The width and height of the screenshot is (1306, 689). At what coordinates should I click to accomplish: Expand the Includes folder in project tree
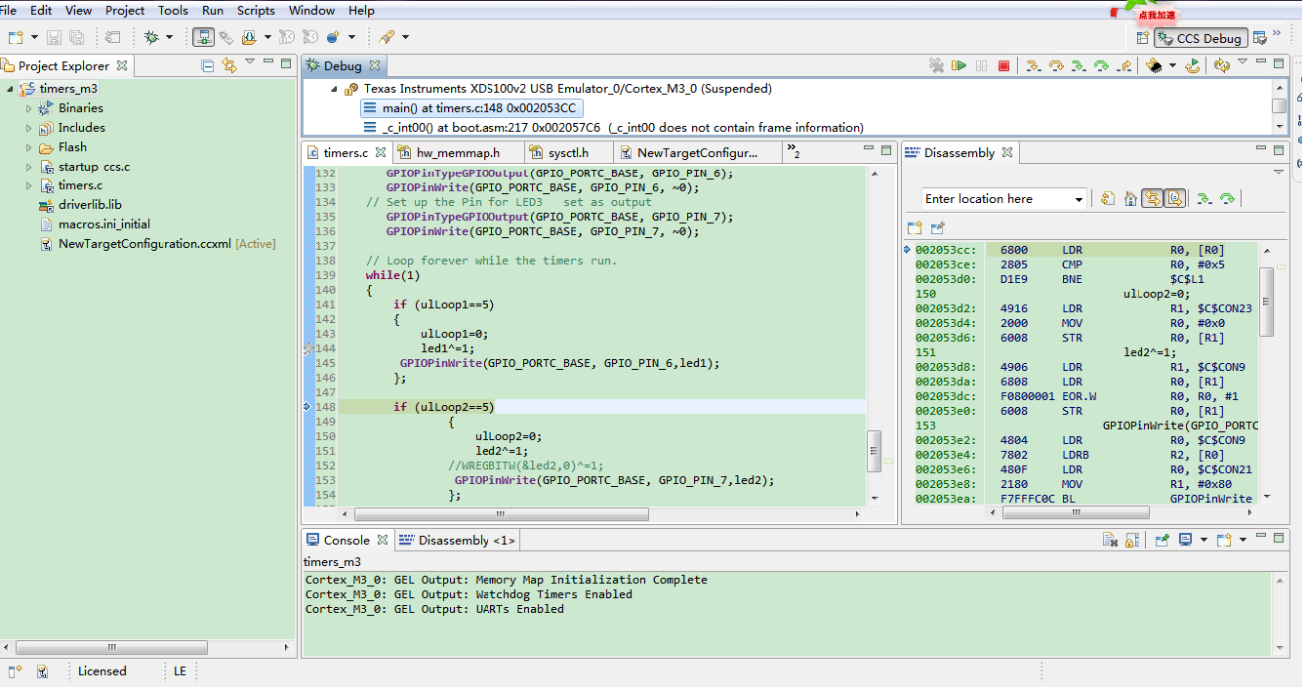[29, 128]
